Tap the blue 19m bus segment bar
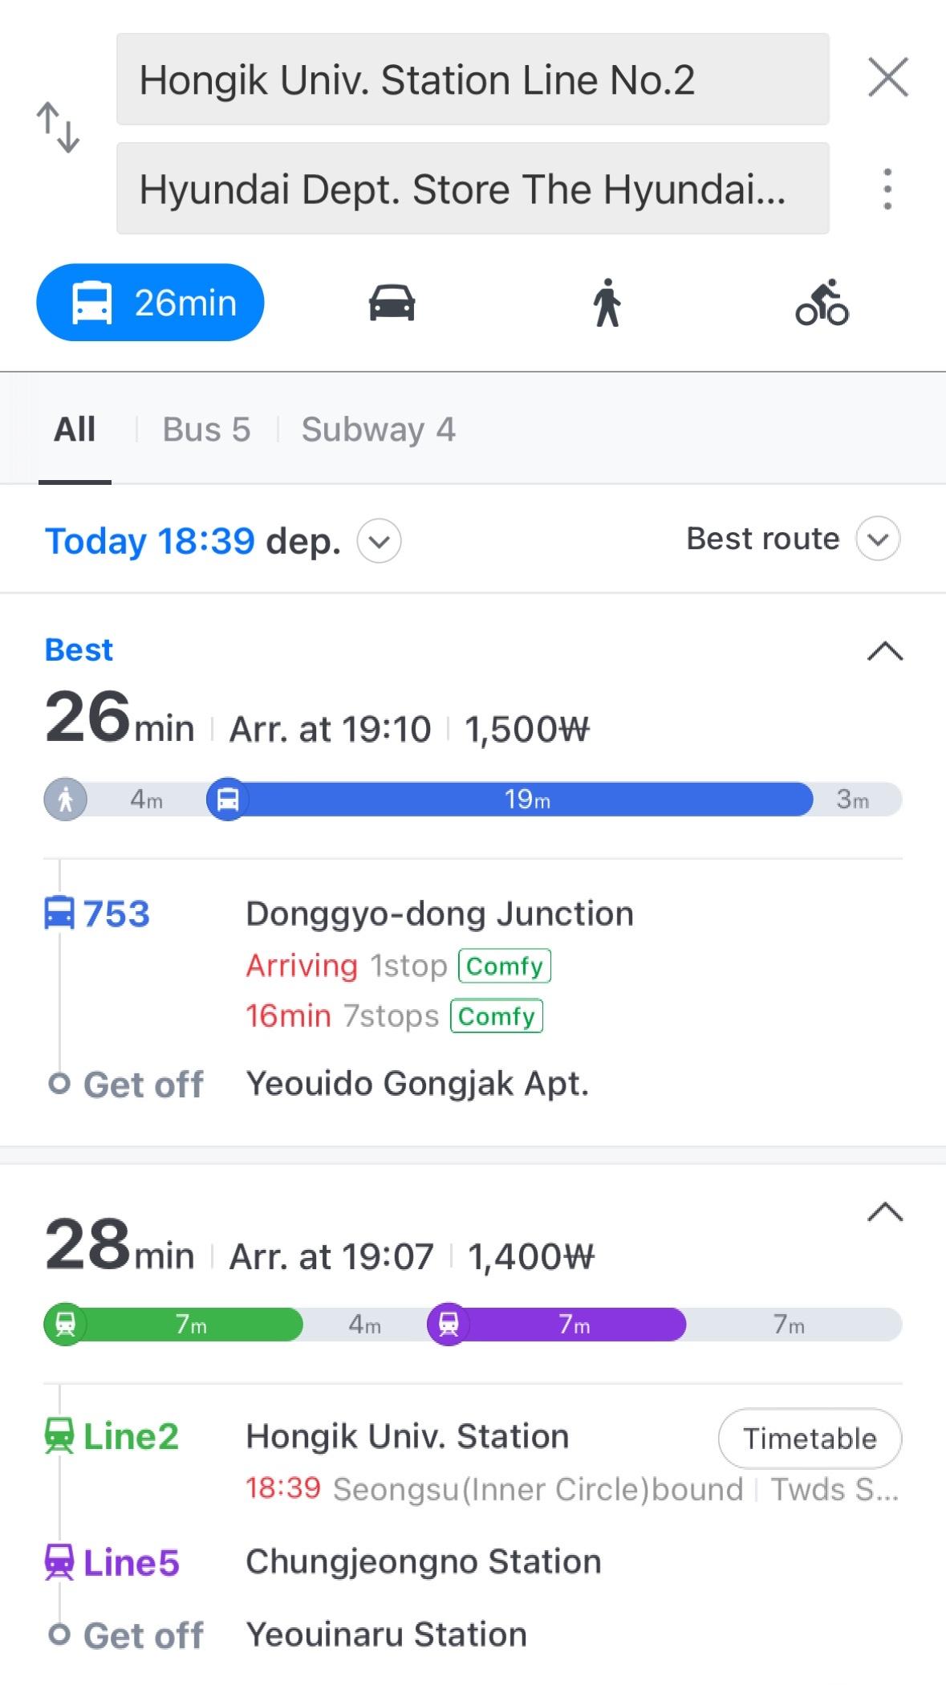Image resolution: width=946 pixels, height=1685 pixels. pyautogui.click(x=526, y=800)
